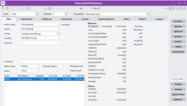
Task: Select the Taxation balances radio button
Action: tap(89, 26)
